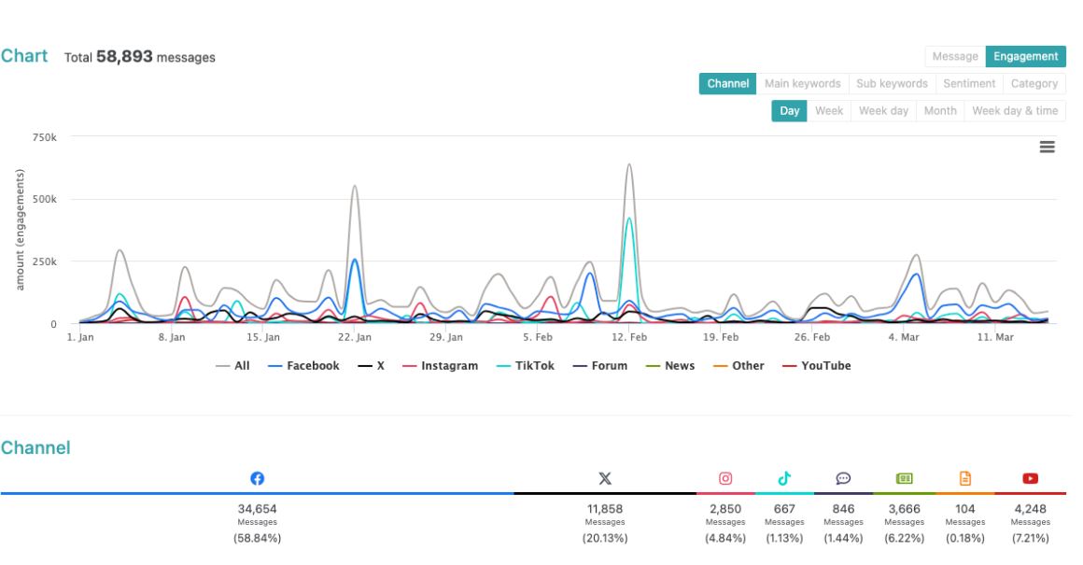
Task: Click the All series gray legend swatch
Action: pyautogui.click(x=224, y=366)
